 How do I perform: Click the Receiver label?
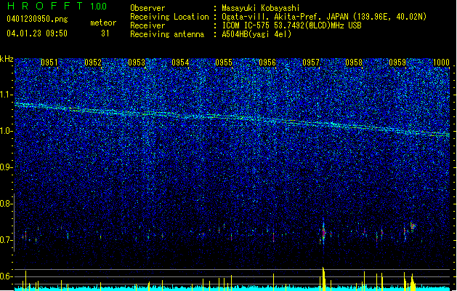147,25
